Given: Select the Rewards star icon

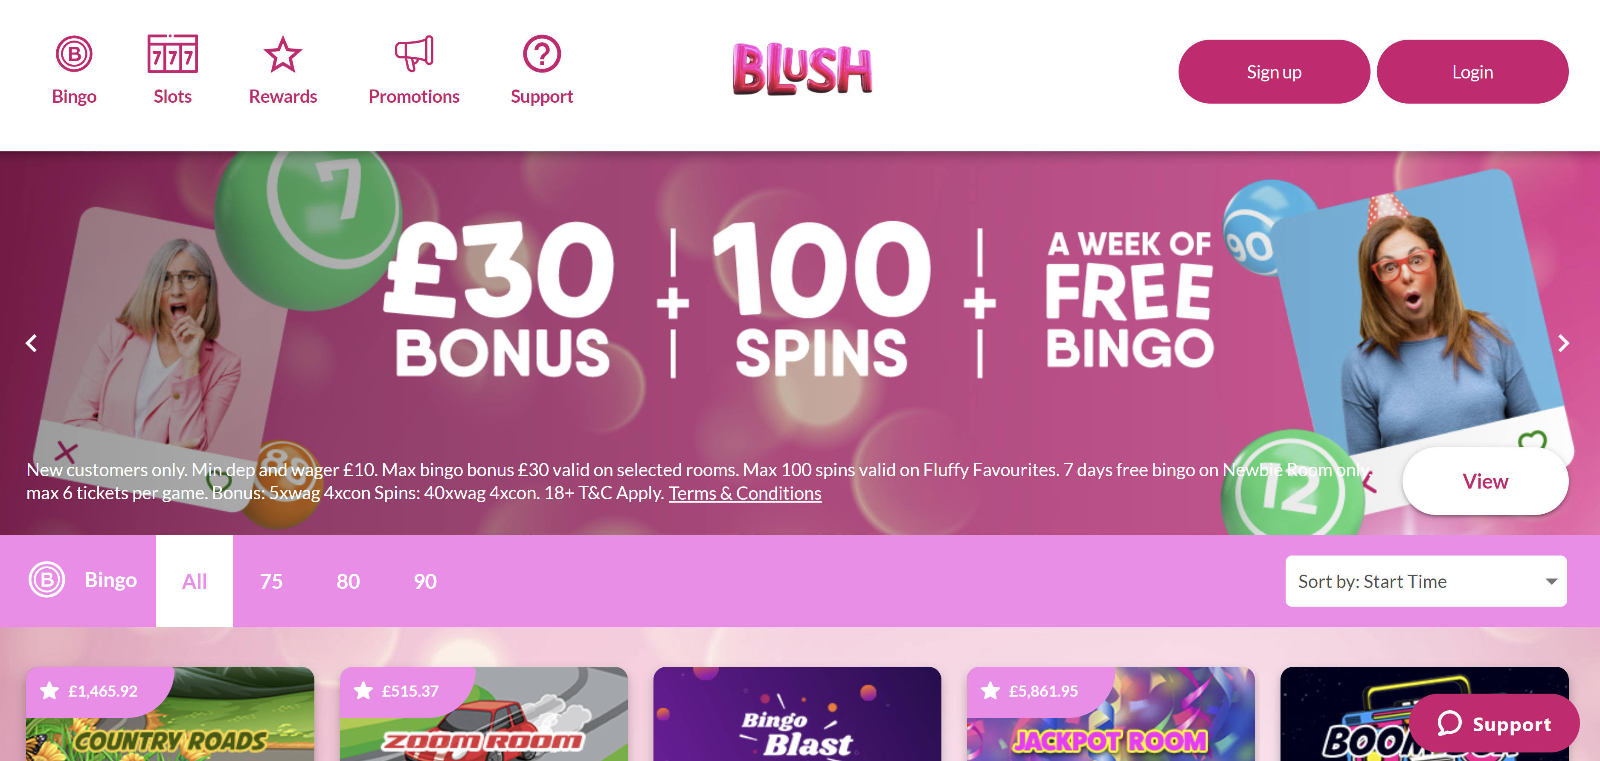Looking at the screenshot, I should click(283, 54).
